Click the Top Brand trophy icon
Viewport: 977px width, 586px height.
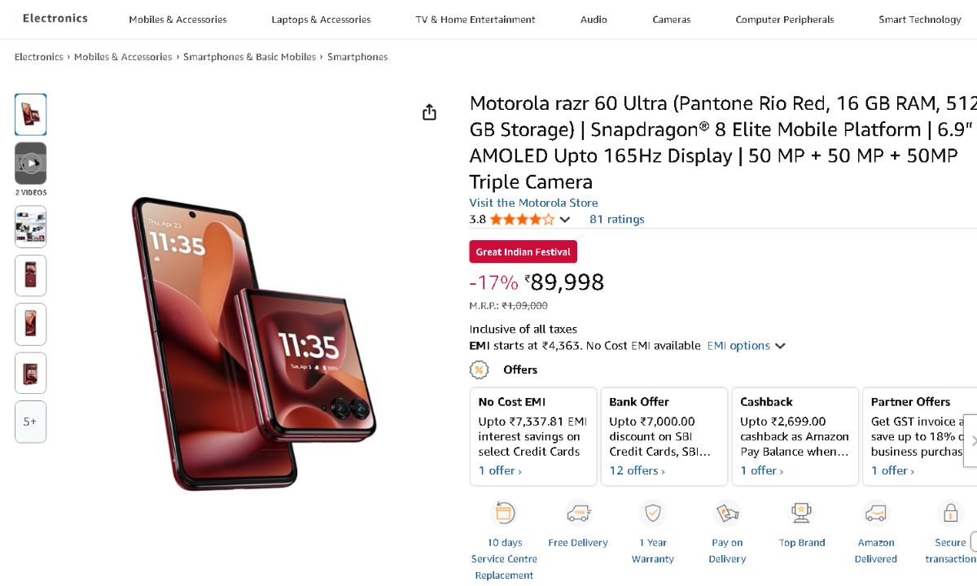[802, 514]
